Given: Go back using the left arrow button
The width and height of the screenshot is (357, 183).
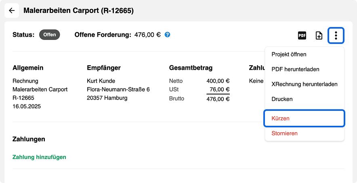Looking at the screenshot, I should pyautogui.click(x=12, y=10).
